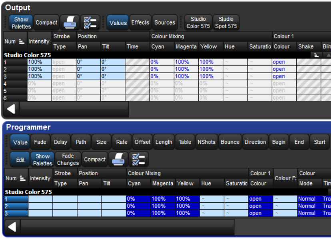The image size is (331, 239).
Task: Select the Table tab in Programmer
Action: [185, 142]
